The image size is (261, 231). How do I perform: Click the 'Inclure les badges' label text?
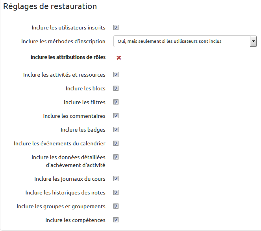83,130
